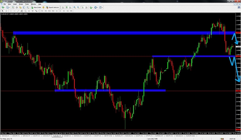
Task: Toggle Chart Shift
Action: (86, 7)
